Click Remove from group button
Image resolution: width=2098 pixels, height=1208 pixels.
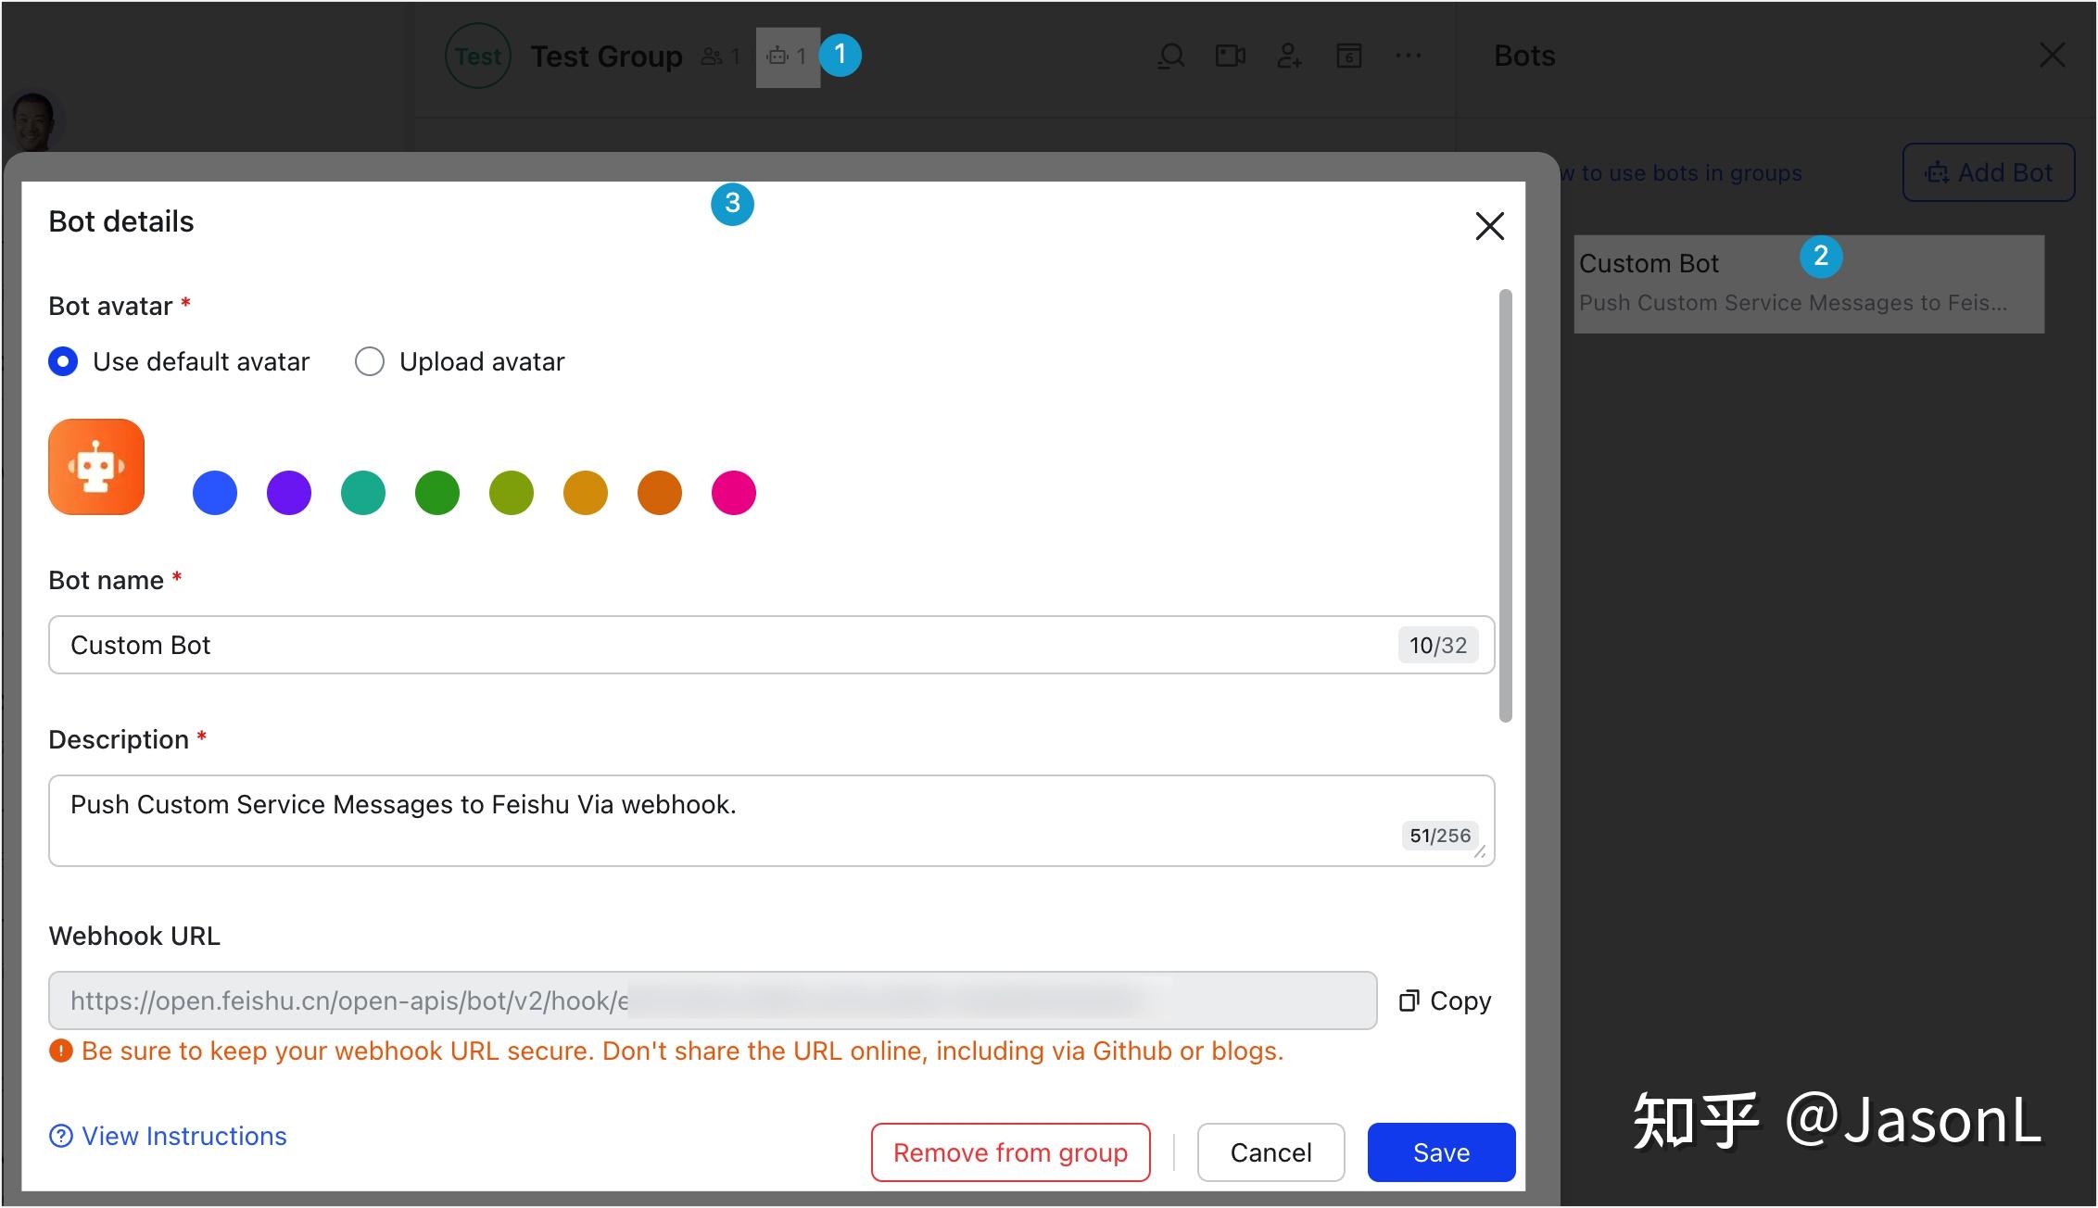coord(1010,1152)
